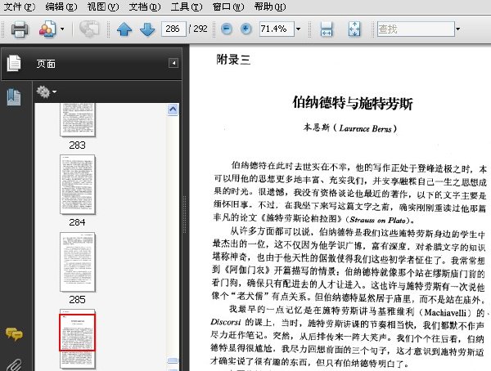Zoom out with the minus button
This screenshot has height=371, width=491.
click(x=227, y=29)
